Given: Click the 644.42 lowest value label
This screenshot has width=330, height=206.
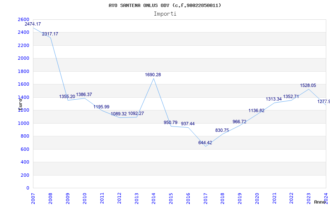Looking at the screenshot, I should click(205, 143).
